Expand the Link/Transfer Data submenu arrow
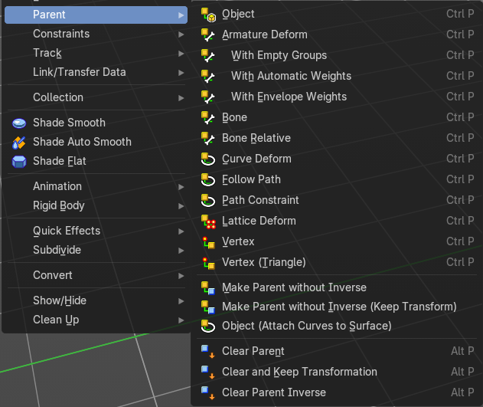Screen dimensions: 483x407 (181, 73)
